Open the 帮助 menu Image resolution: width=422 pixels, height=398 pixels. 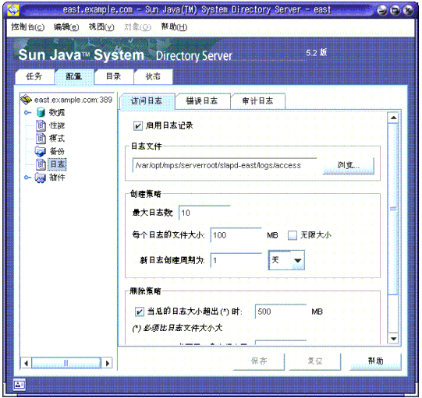coord(174,27)
